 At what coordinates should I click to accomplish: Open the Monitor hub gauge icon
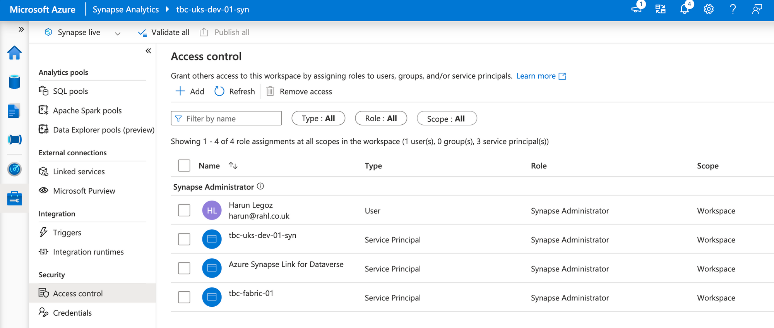click(14, 169)
